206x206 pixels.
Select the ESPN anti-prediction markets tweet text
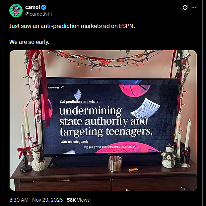point(72,26)
